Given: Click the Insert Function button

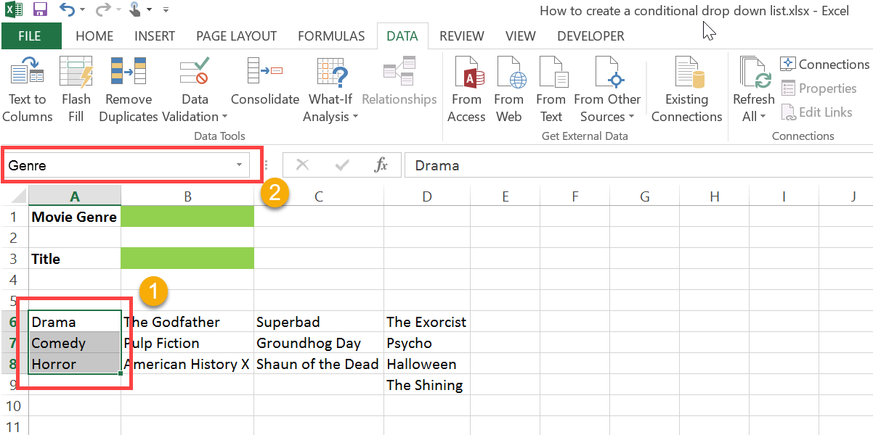Looking at the screenshot, I should point(381,165).
